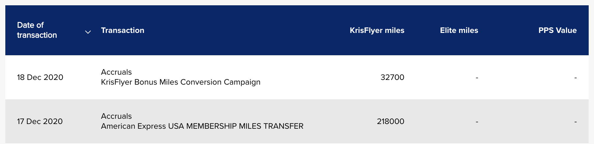Click the Accruals label in 18 Dec row
The height and width of the screenshot is (144, 594).
pyautogui.click(x=116, y=72)
